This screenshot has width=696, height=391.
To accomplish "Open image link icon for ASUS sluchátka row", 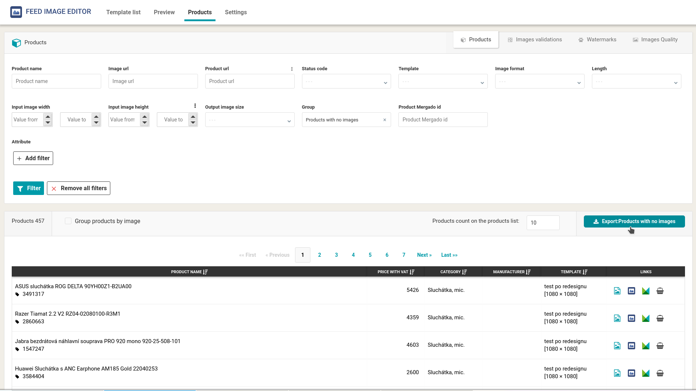I will [617, 291].
